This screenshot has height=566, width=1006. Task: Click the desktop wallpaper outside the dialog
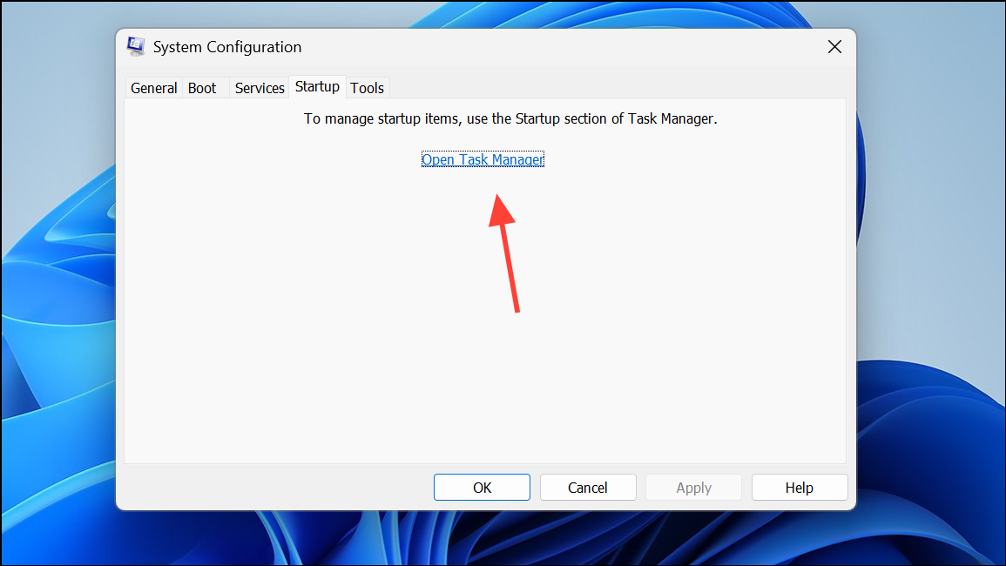tap(52, 283)
